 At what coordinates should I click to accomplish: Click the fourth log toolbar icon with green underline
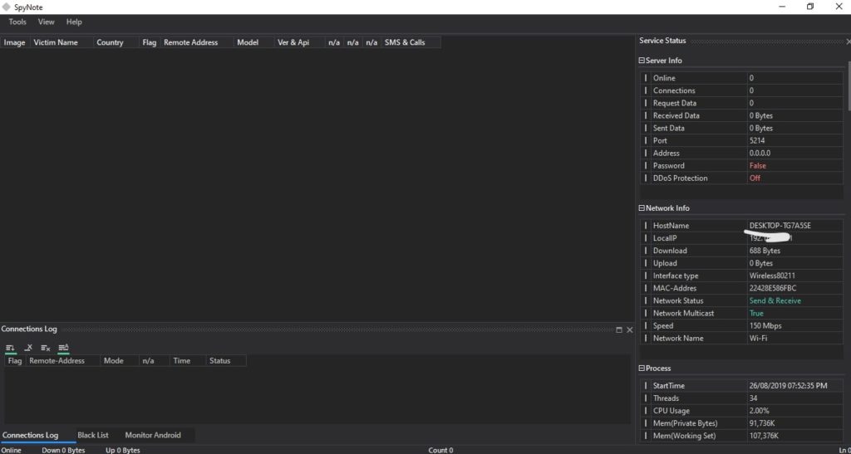click(63, 348)
